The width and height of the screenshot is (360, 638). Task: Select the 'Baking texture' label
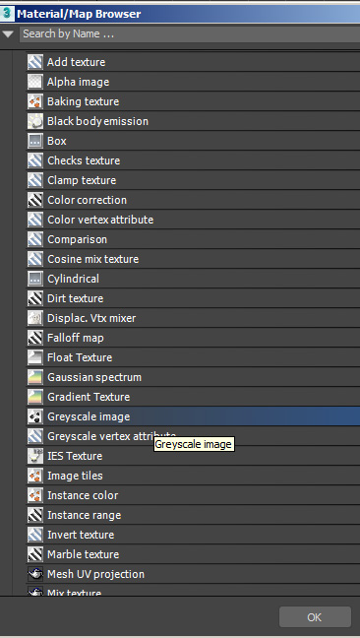point(83,101)
